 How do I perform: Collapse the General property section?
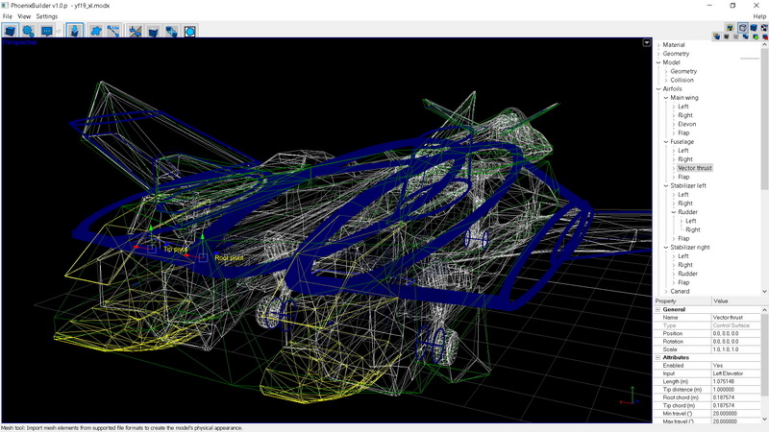click(657, 309)
